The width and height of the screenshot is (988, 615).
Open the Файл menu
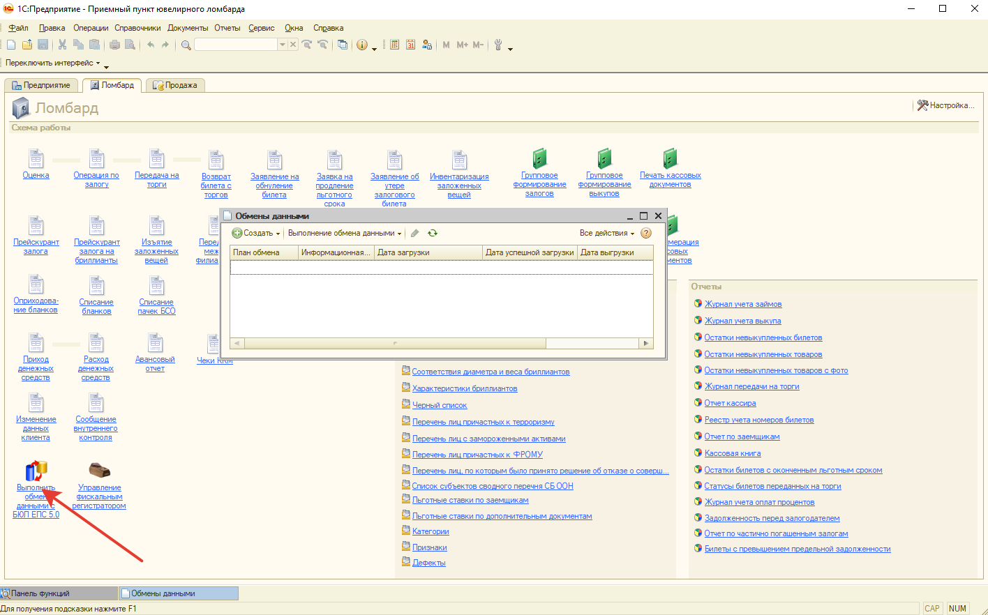click(x=19, y=28)
